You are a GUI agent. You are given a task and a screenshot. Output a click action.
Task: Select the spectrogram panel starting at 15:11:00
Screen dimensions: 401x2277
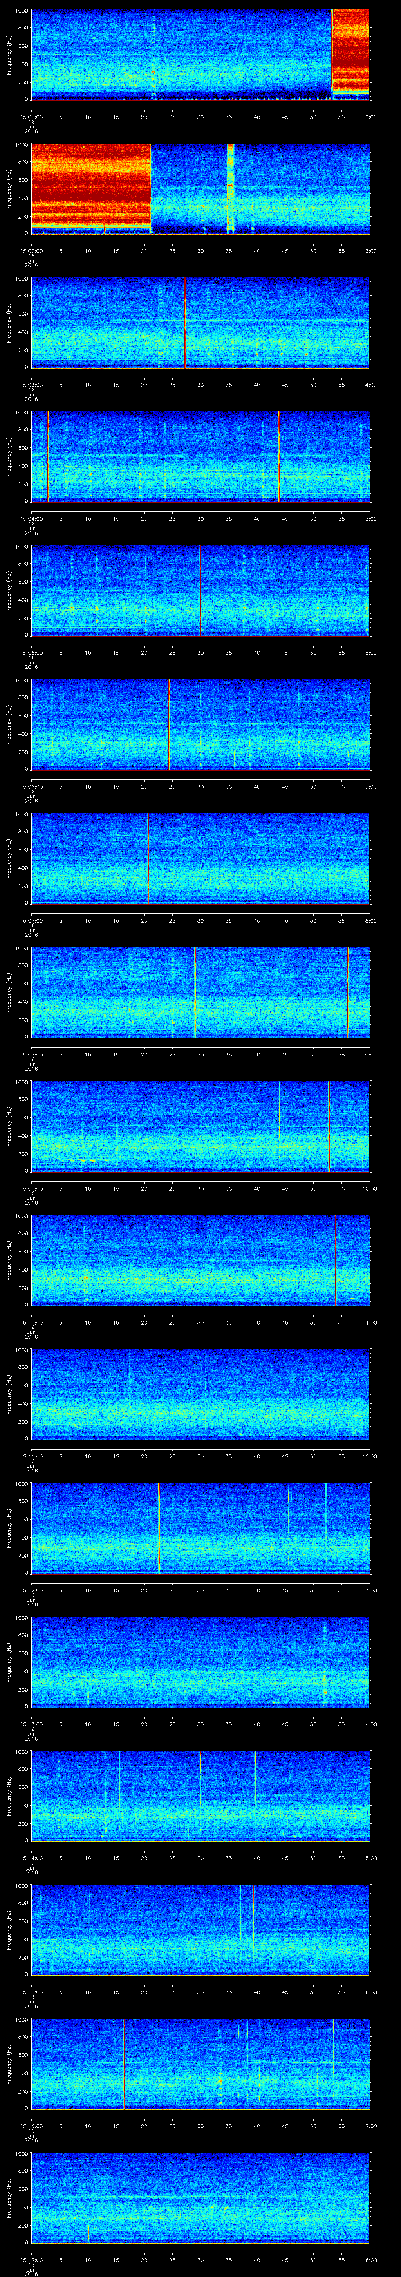click(x=200, y=1394)
